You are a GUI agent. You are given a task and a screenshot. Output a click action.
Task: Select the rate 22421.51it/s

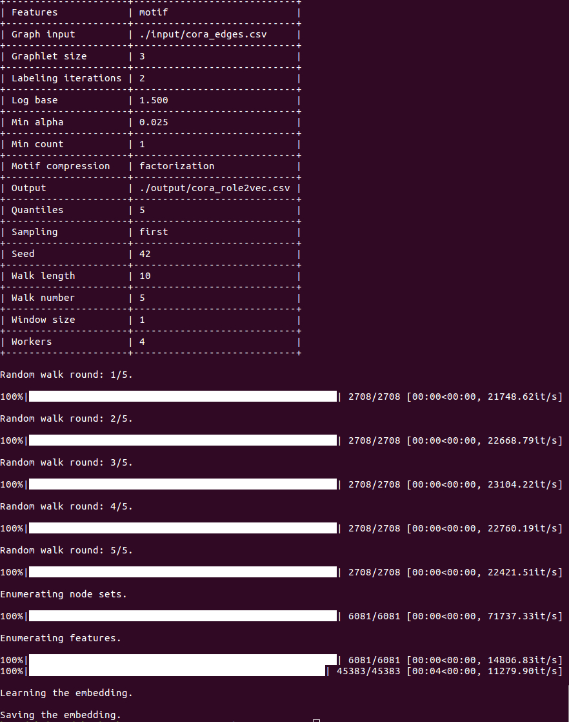pyautogui.click(x=523, y=572)
